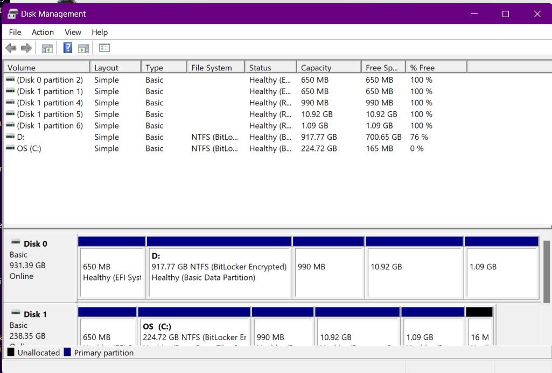This screenshot has height=373, width=552.
Task: Click volume icon of the D: row
Action: click(x=11, y=137)
